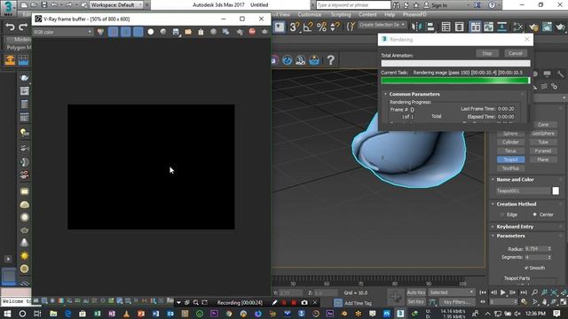Viewport: 568px width, 319px height.
Task: Toggle the Smooth checkbox
Action: (526, 268)
